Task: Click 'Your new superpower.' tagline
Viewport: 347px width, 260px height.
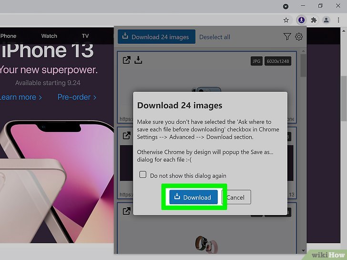Action: click(49, 70)
